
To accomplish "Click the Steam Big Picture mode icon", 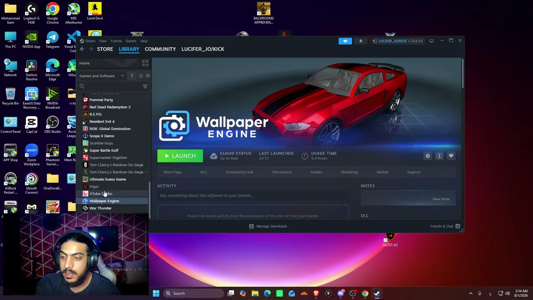I will click(431, 41).
